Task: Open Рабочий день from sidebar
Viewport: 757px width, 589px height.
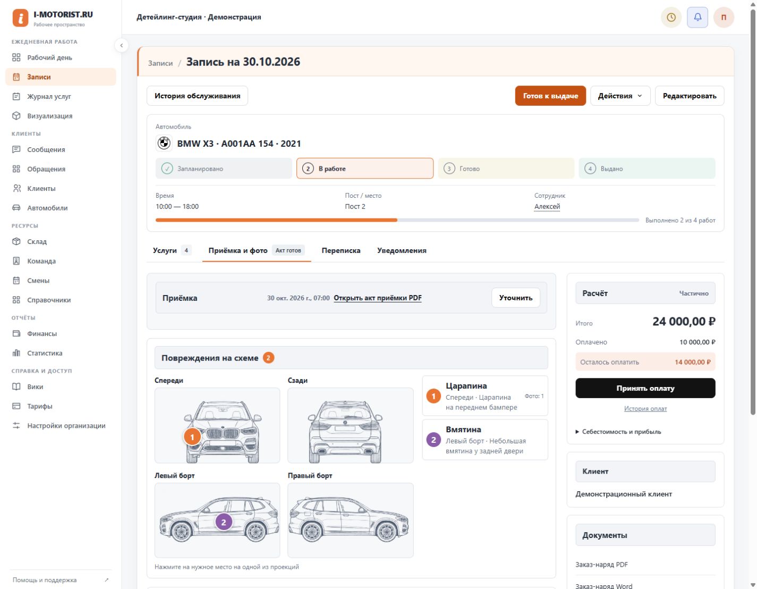Action: 61,57
